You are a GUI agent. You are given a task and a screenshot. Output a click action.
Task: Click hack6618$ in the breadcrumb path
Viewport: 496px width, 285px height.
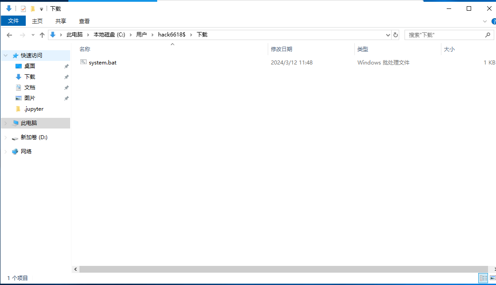pyautogui.click(x=171, y=35)
